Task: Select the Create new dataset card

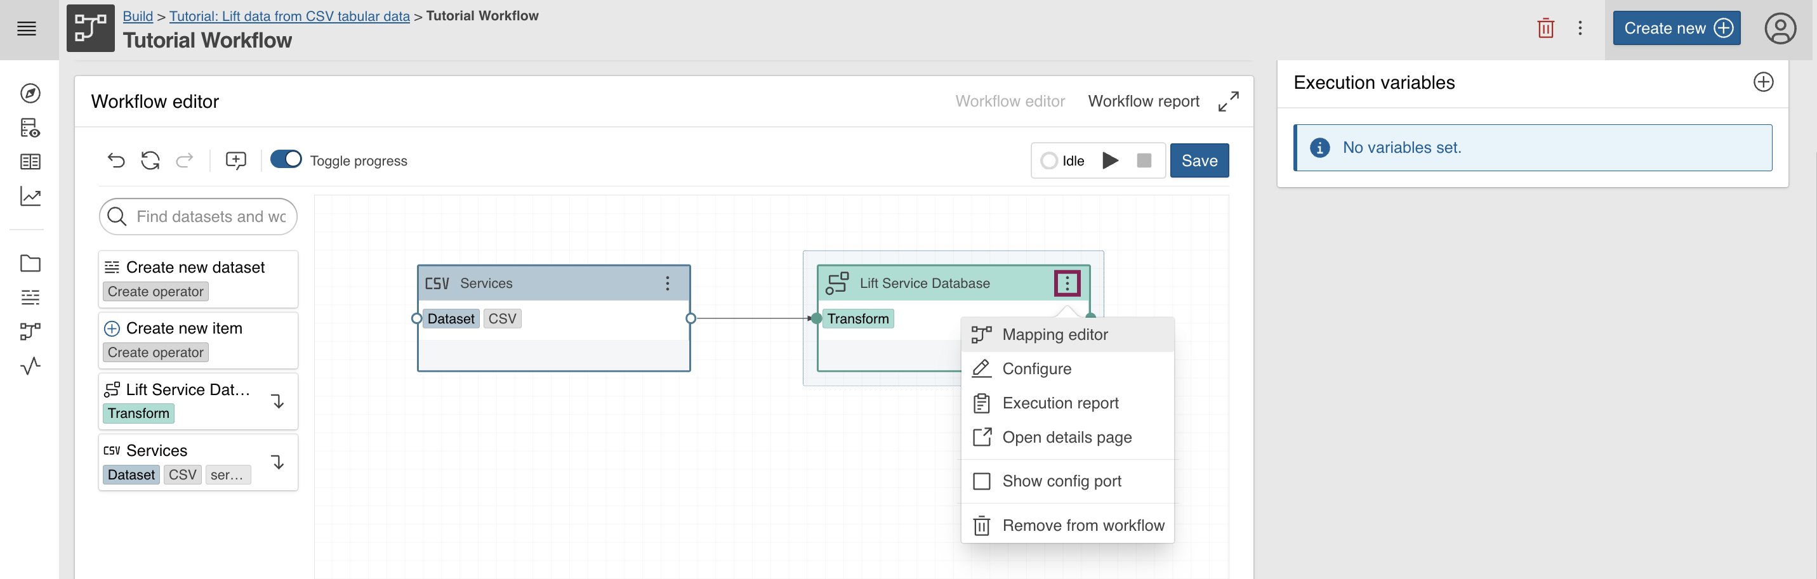Action: [198, 279]
